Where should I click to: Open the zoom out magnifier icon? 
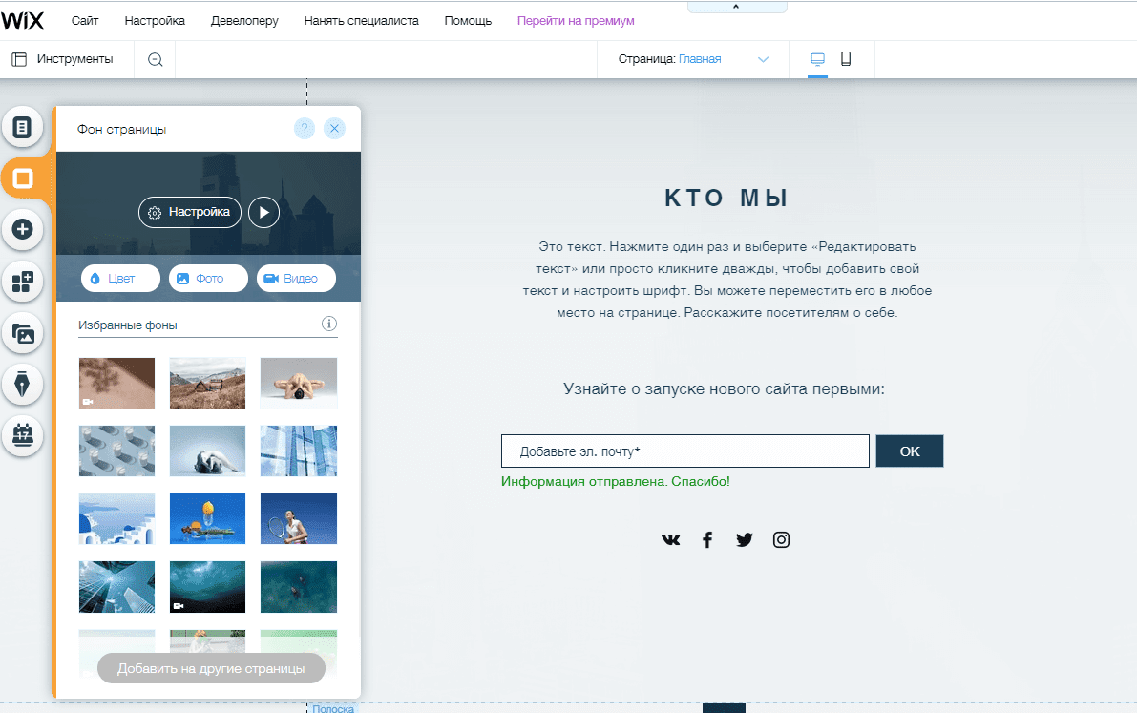pyautogui.click(x=154, y=58)
